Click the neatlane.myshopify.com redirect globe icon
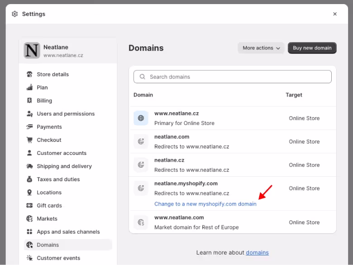The image size is (353, 265). [141, 188]
